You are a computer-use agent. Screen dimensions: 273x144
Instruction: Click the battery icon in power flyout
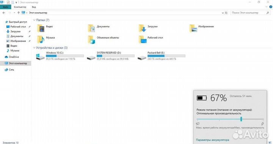(202, 98)
